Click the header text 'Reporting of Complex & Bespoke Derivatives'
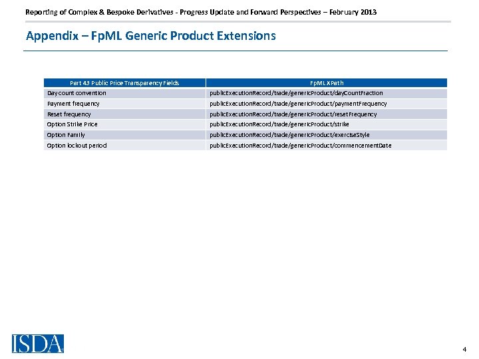This screenshot has height=359, width=479. coord(99,12)
